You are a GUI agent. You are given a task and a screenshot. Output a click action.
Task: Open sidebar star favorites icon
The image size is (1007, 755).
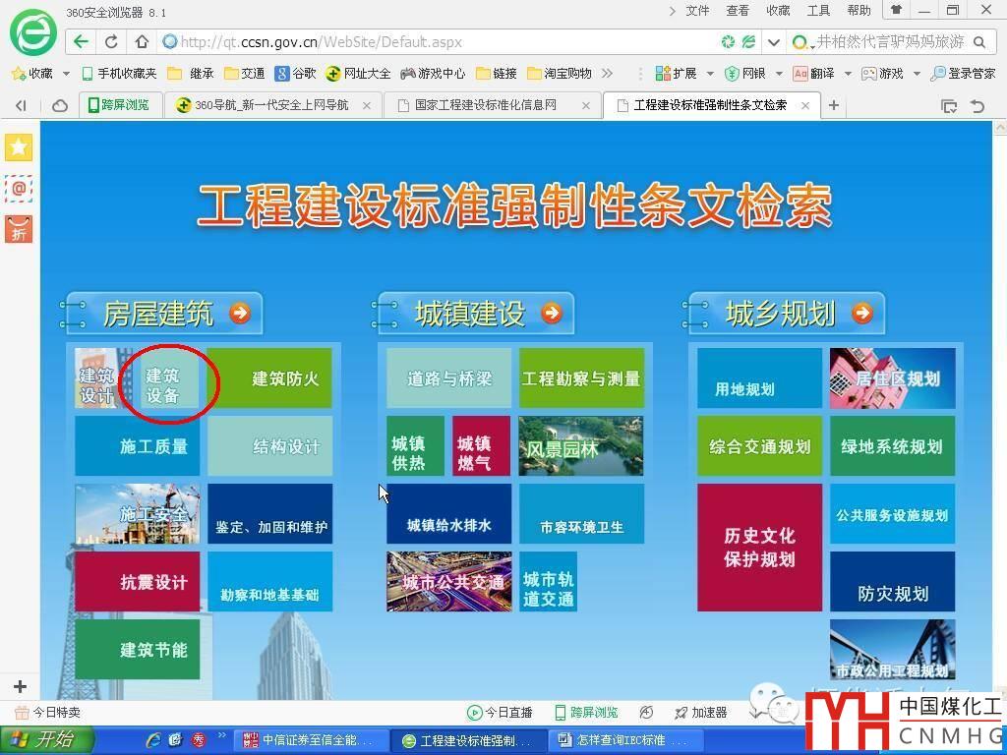point(19,147)
